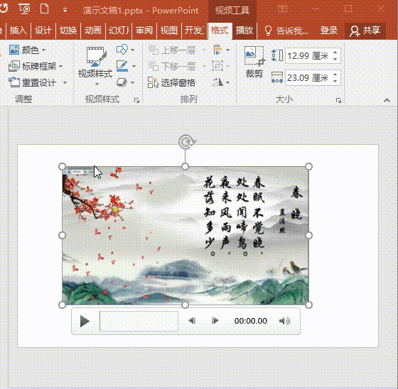The height and width of the screenshot is (389, 398).
Task: Click 重置设计 reset design button
Action: click(x=33, y=82)
